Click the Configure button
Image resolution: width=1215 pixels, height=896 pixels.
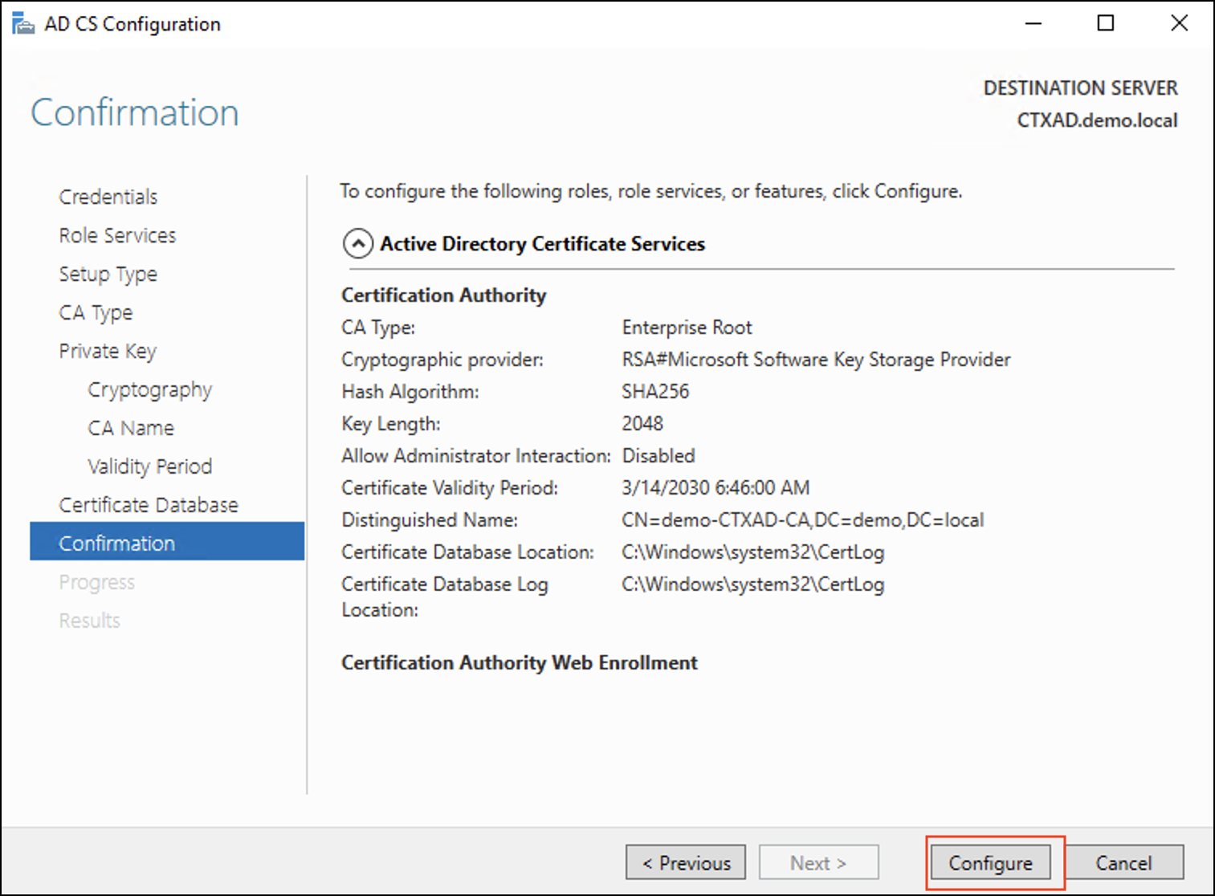(990, 863)
